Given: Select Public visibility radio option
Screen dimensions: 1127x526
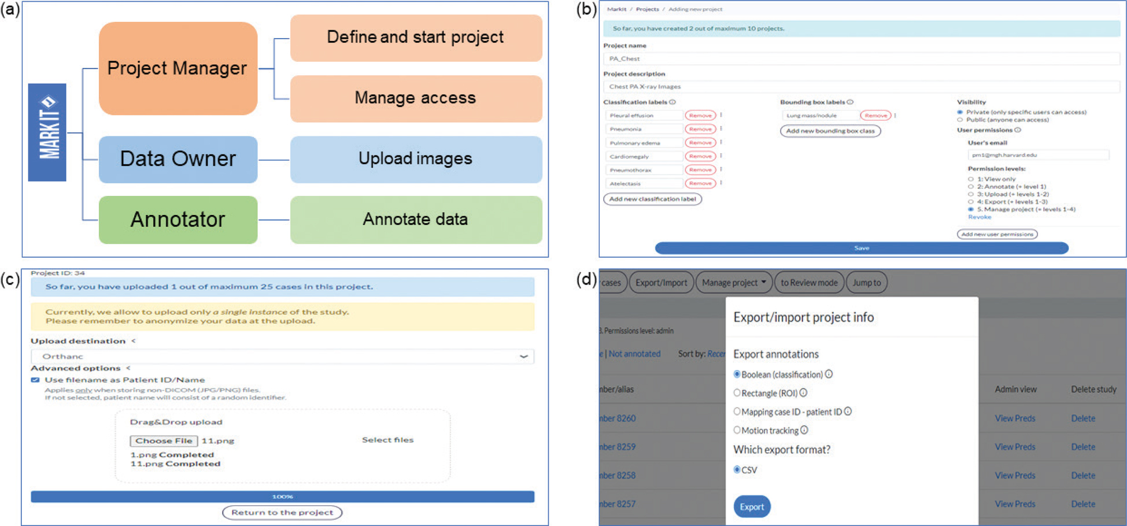Looking at the screenshot, I should tap(960, 120).
